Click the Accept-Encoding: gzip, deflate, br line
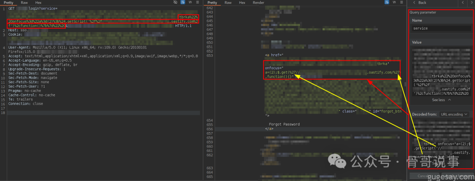The width and height of the screenshot is (475, 181). [43, 65]
